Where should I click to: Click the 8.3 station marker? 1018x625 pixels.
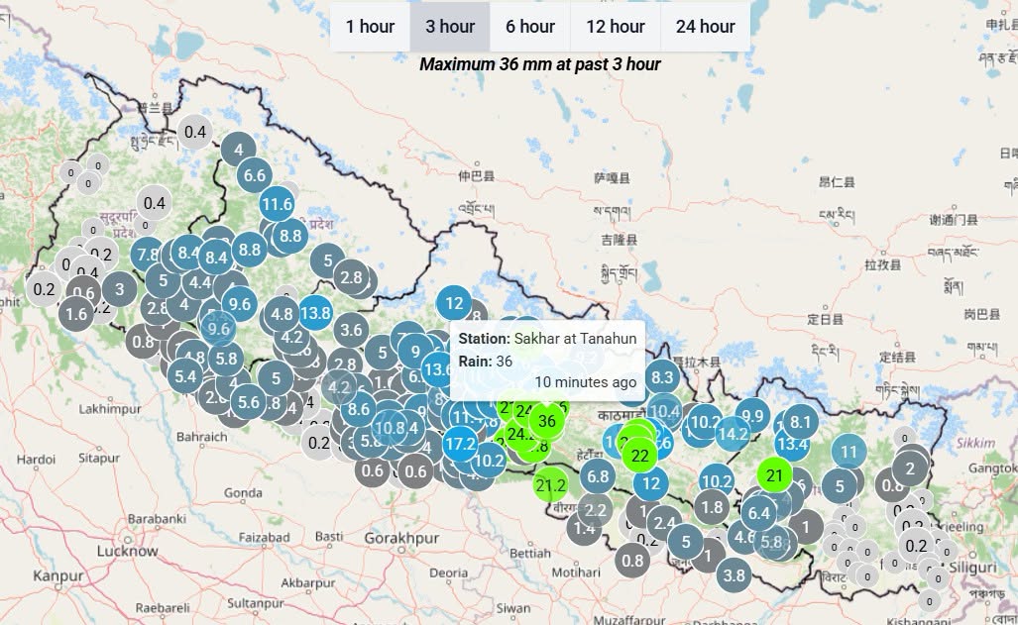coord(661,377)
